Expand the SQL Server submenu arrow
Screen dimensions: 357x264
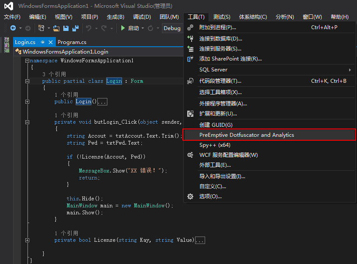[350, 70]
